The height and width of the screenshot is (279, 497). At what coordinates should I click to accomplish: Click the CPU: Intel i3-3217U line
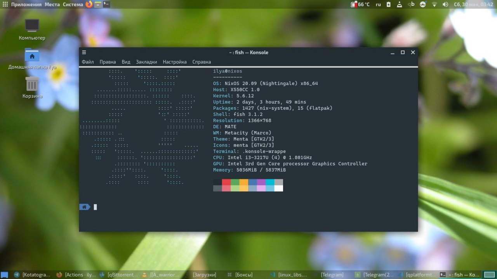click(x=262, y=158)
